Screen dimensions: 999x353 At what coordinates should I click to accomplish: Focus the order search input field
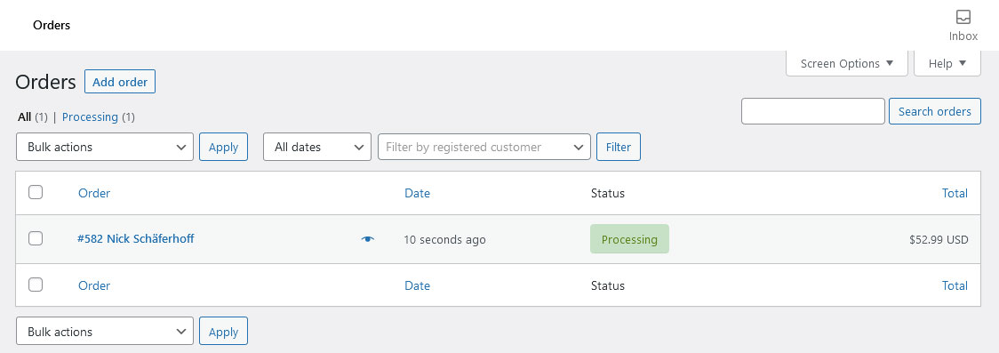(x=813, y=111)
